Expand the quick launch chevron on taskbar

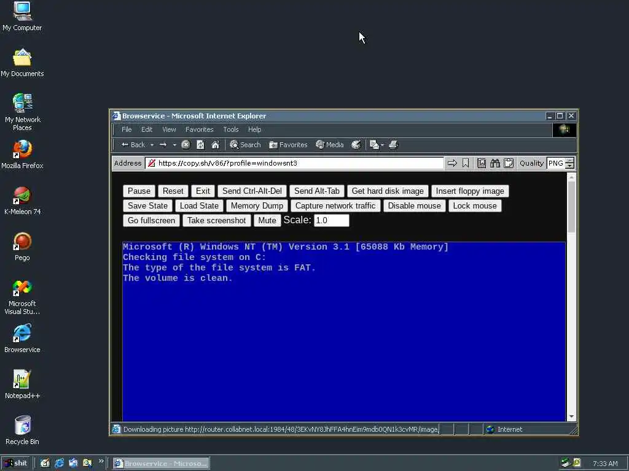[101, 461]
